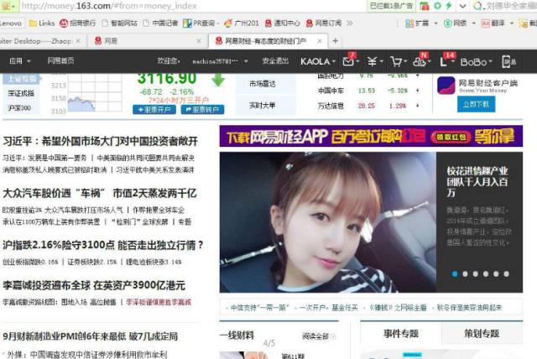Open 实时大单 link
The image size is (537, 359).
coord(263,106)
